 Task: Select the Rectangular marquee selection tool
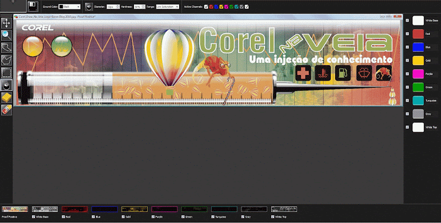click(x=7, y=73)
